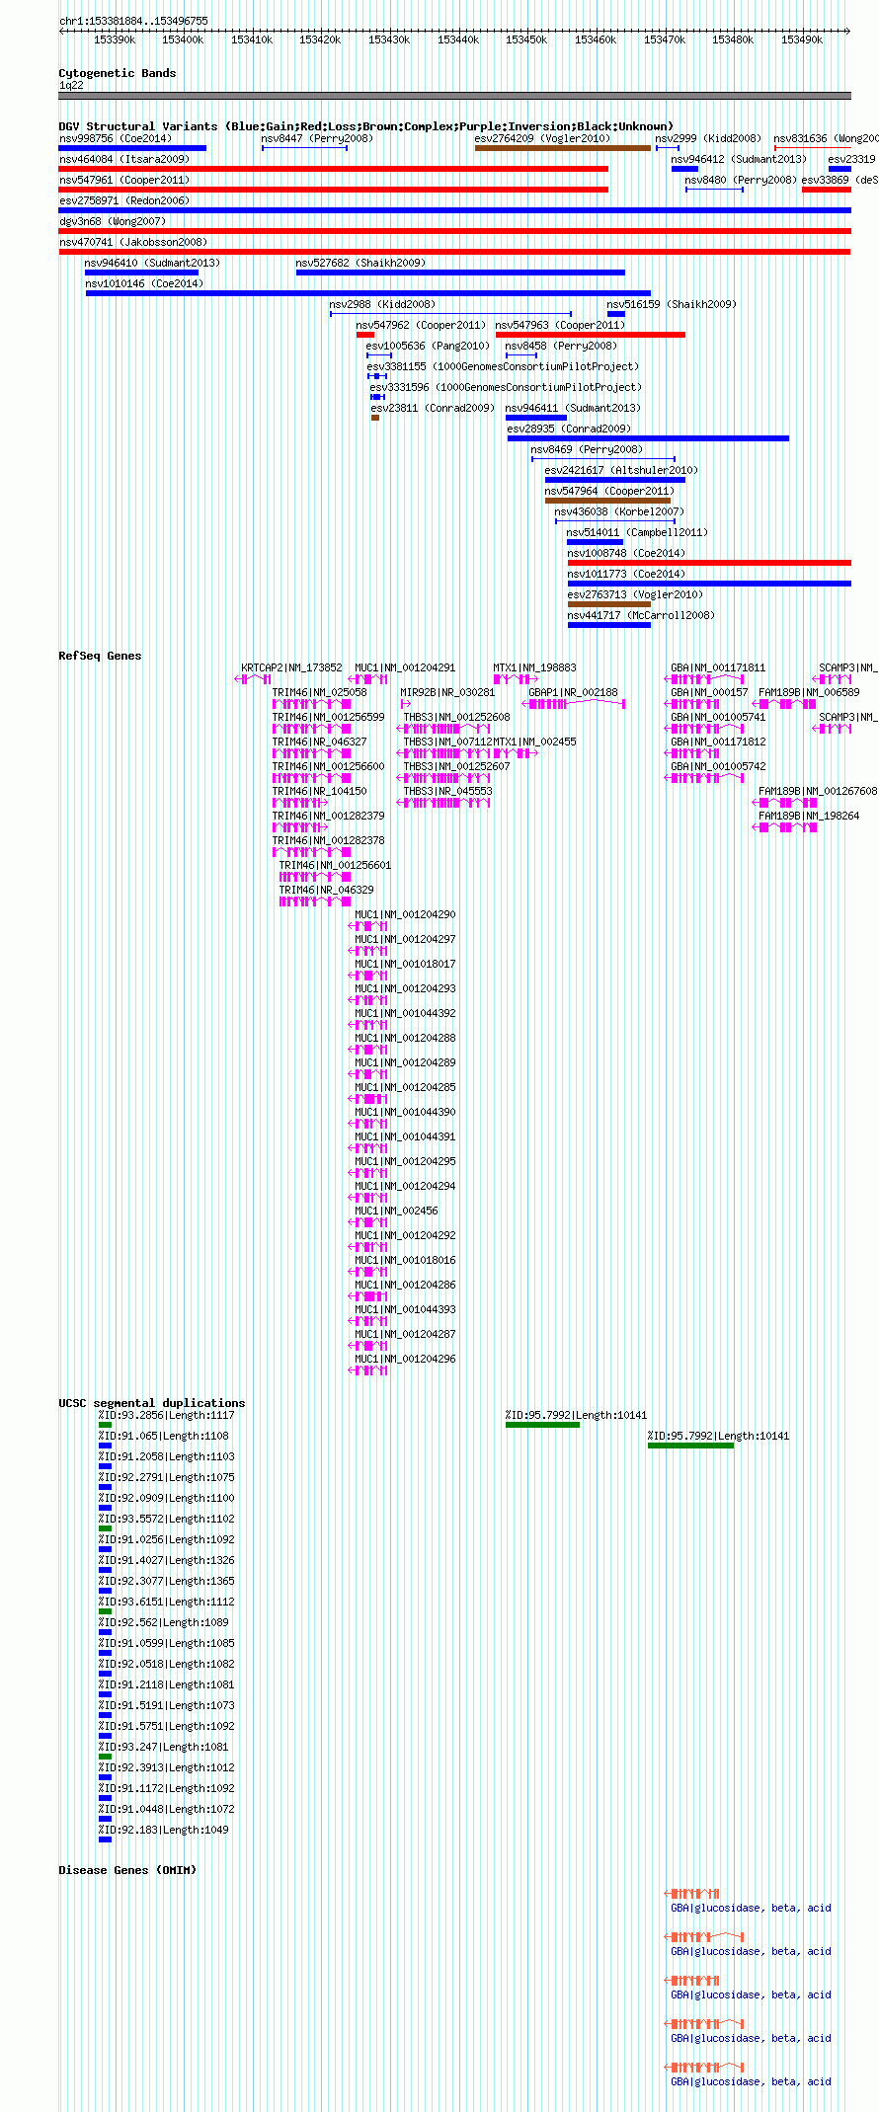Click the DGV Structural Variants track title
This screenshot has height=2112, width=879.
click(x=366, y=126)
